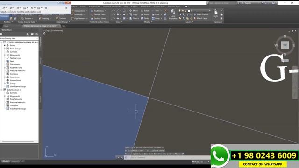Open the Palettes panel dropdown
Viewport: 299px width, 168px height.
[x=8, y=22]
